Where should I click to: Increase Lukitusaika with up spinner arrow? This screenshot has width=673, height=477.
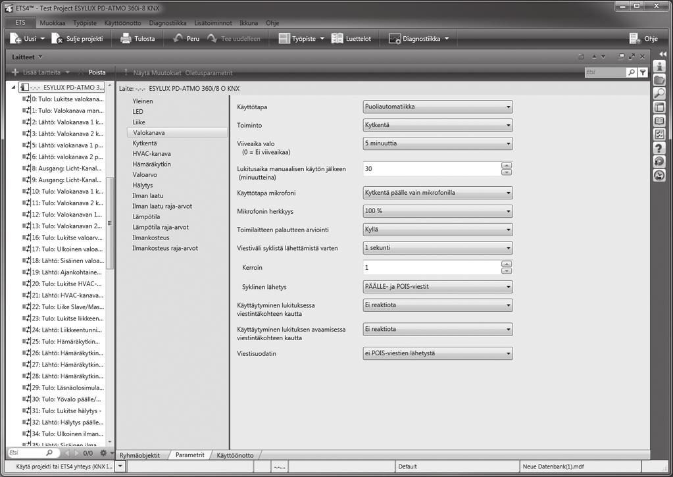click(x=507, y=166)
